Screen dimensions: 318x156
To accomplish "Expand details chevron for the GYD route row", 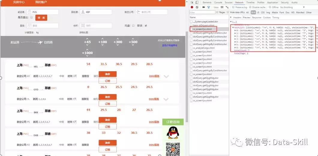I will (166, 99).
